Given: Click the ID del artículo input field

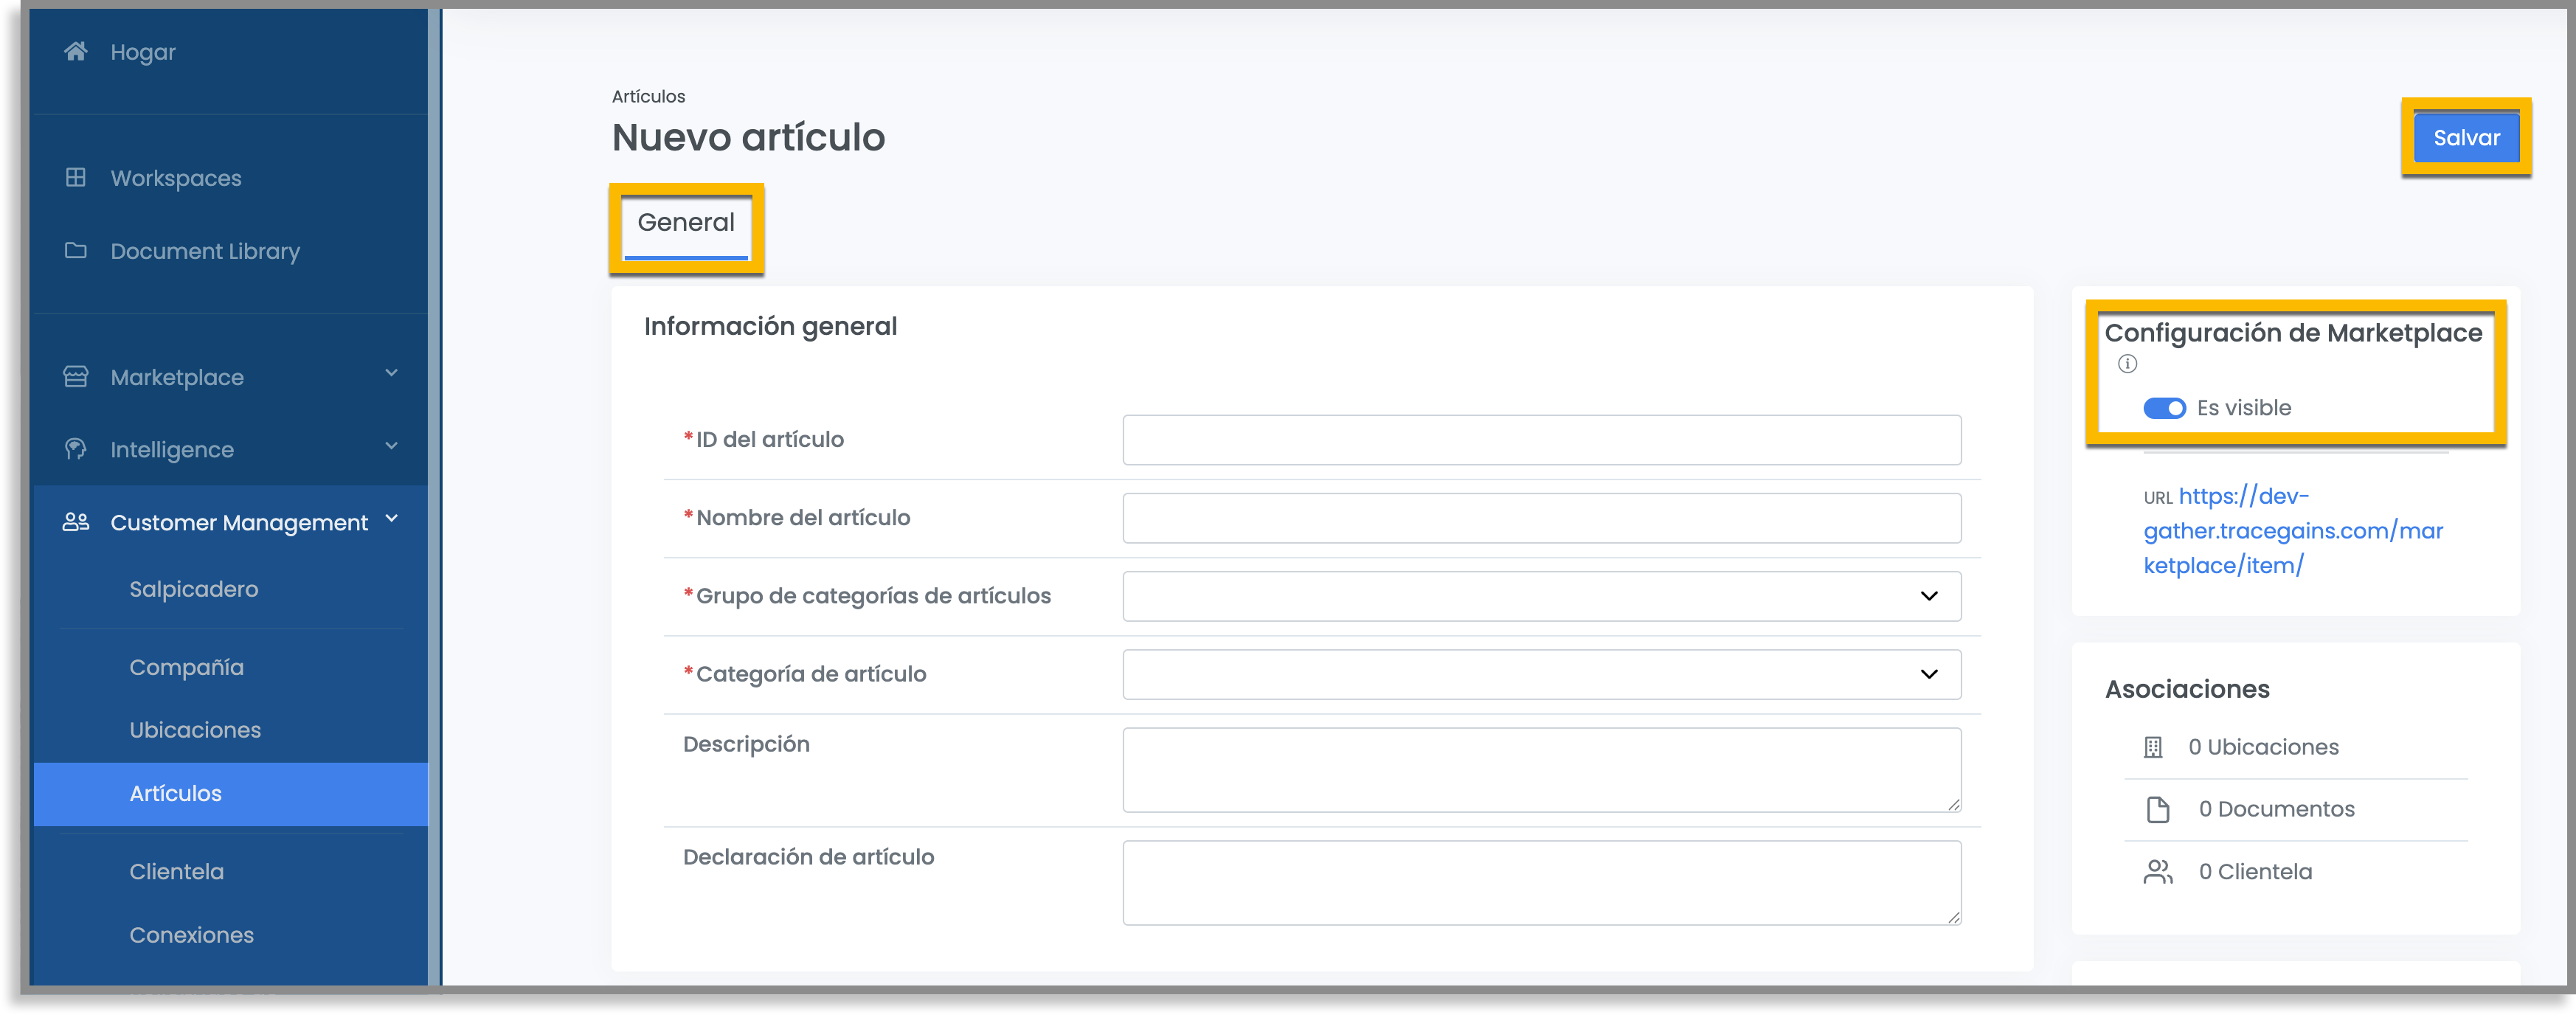Looking at the screenshot, I should tap(1541, 440).
